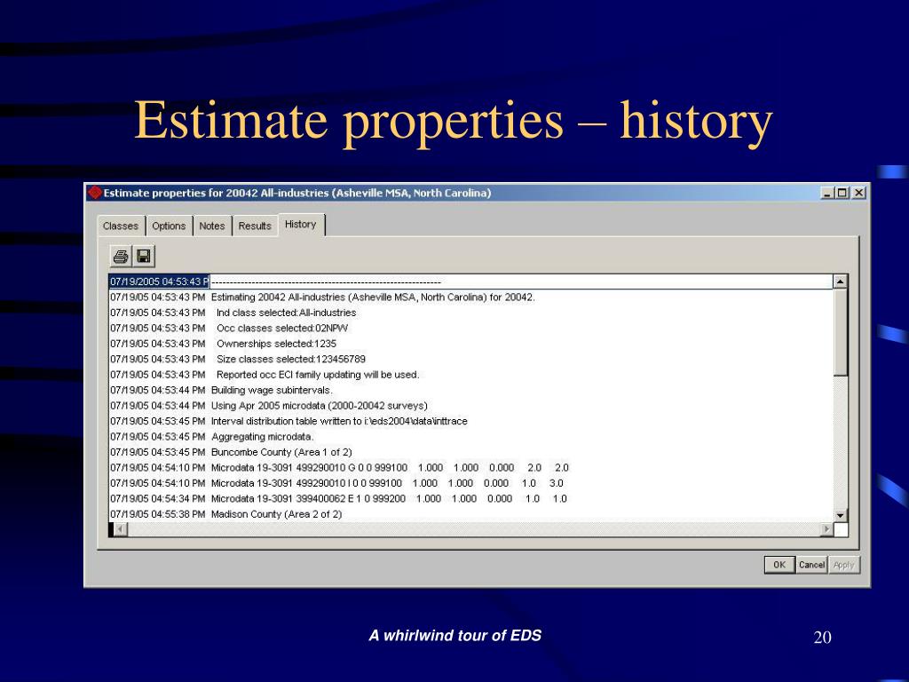Click the history list scroll up arrow

pyautogui.click(x=840, y=282)
